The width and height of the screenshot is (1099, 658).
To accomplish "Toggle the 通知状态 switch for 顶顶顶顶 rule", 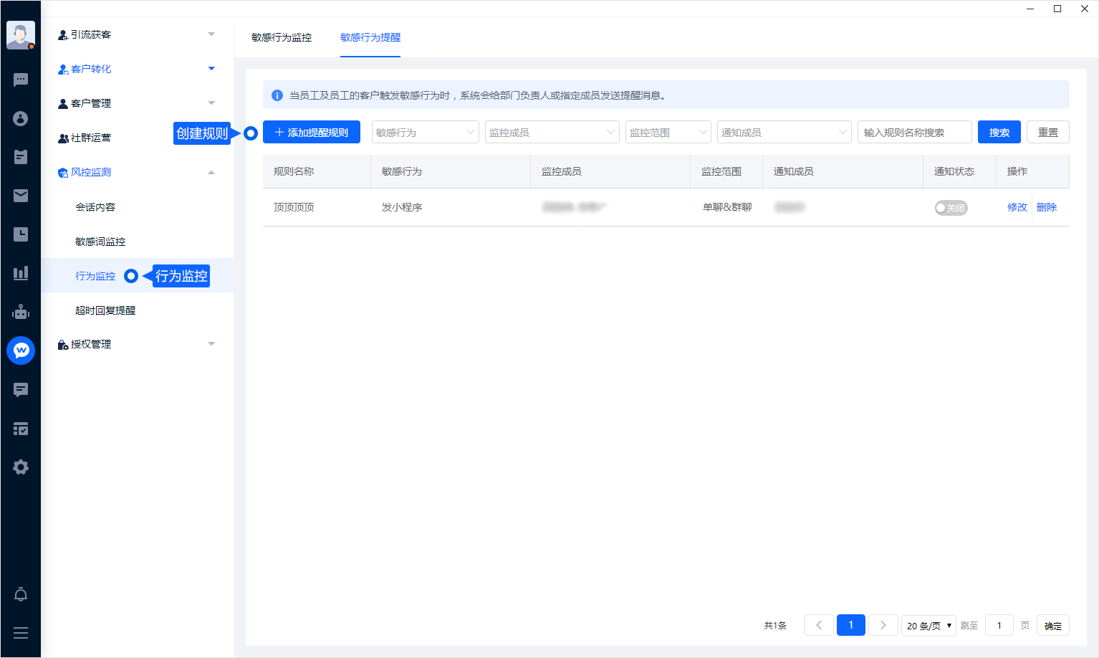I will point(951,208).
